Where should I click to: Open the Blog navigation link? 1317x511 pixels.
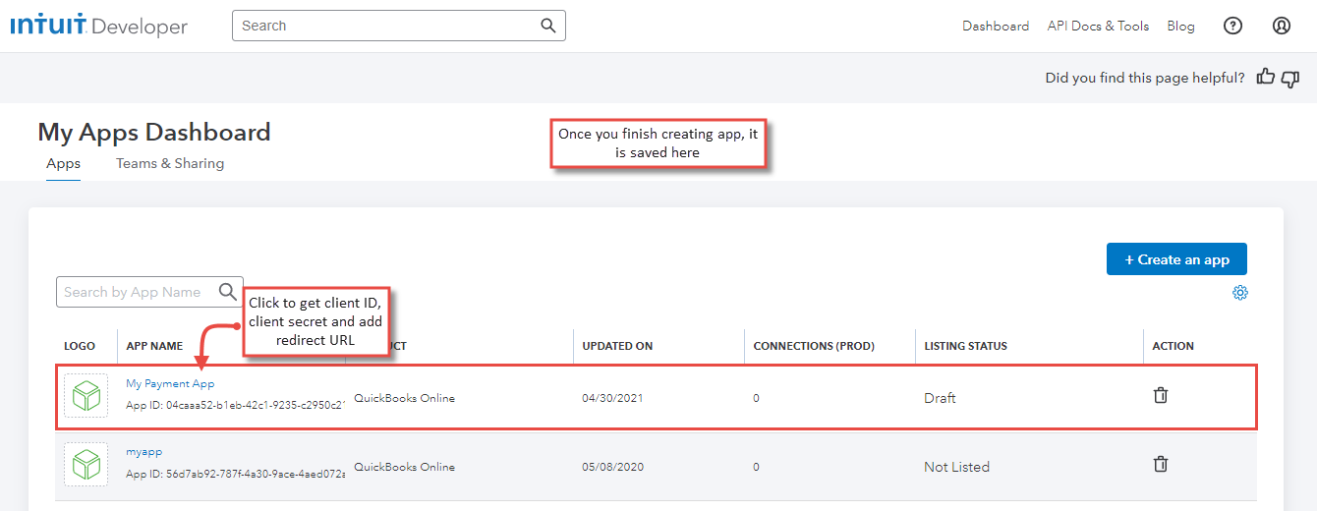pos(1180,27)
